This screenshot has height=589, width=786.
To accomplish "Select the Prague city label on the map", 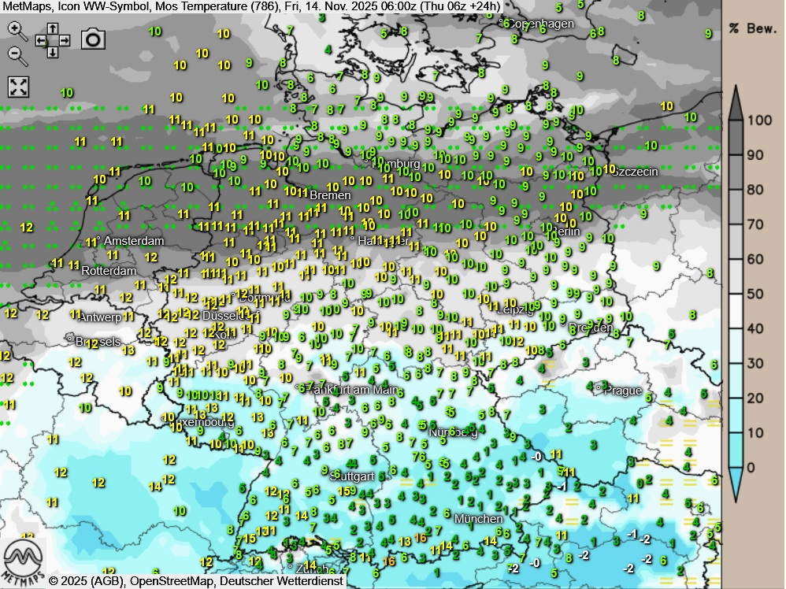I will [x=622, y=391].
